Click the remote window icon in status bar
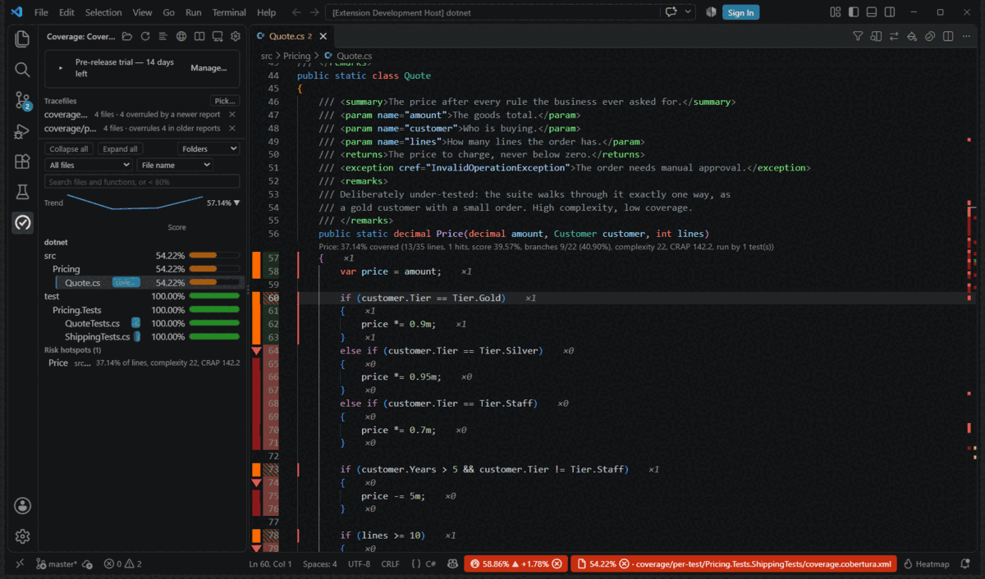Viewport: 985px width, 579px height. coord(19,564)
